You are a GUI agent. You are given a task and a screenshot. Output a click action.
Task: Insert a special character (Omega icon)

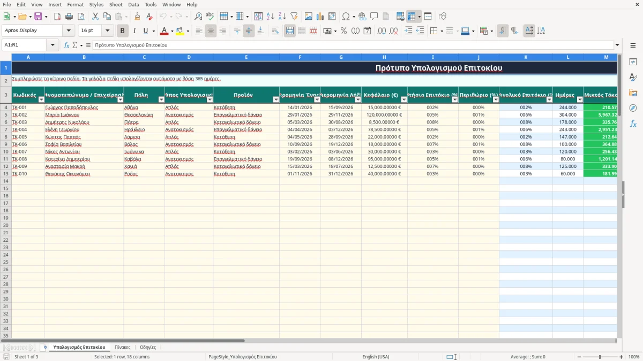(346, 17)
